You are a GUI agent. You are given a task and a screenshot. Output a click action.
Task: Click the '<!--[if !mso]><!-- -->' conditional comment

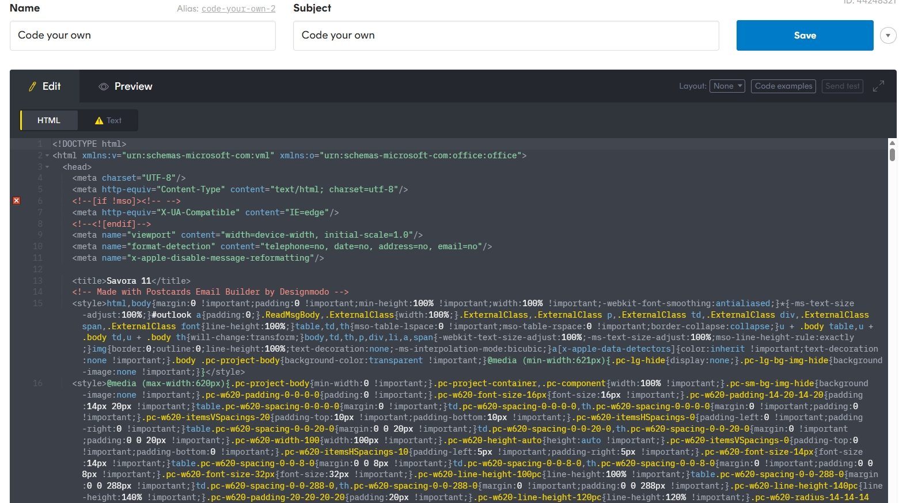[x=127, y=201]
